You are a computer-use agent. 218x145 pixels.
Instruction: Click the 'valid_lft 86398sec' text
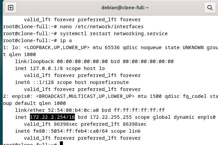(x=51, y=124)
